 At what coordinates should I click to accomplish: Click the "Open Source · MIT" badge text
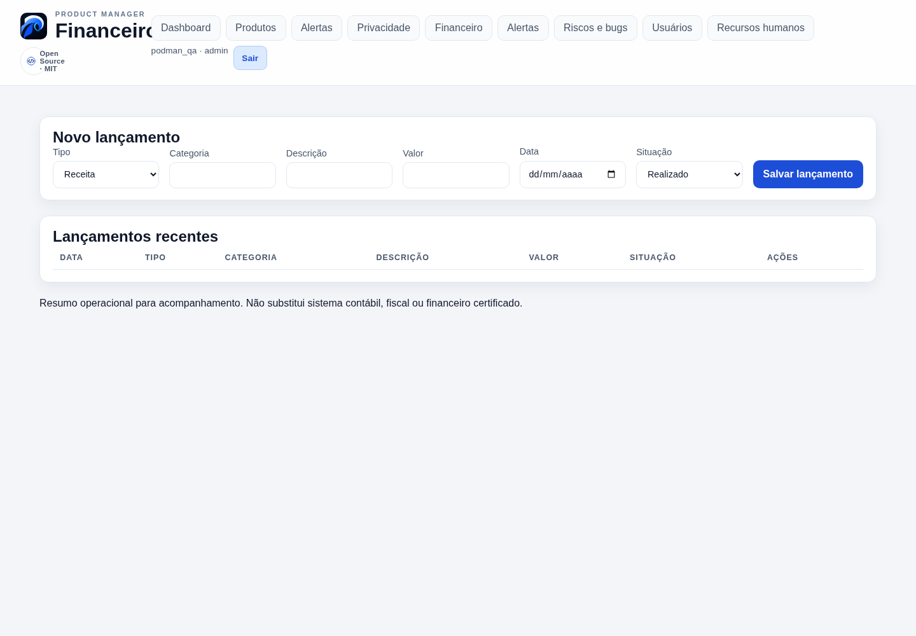click(52, 61)
